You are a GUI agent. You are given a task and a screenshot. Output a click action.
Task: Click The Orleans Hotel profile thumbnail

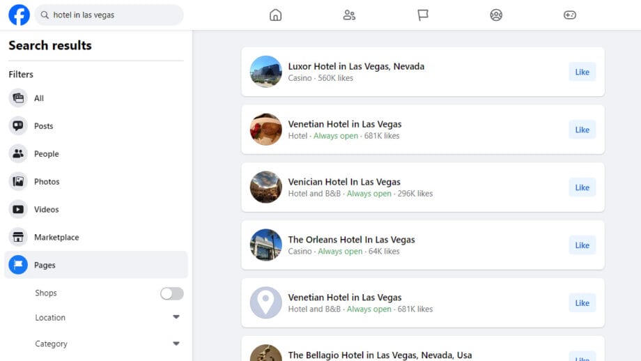(265, 245)
